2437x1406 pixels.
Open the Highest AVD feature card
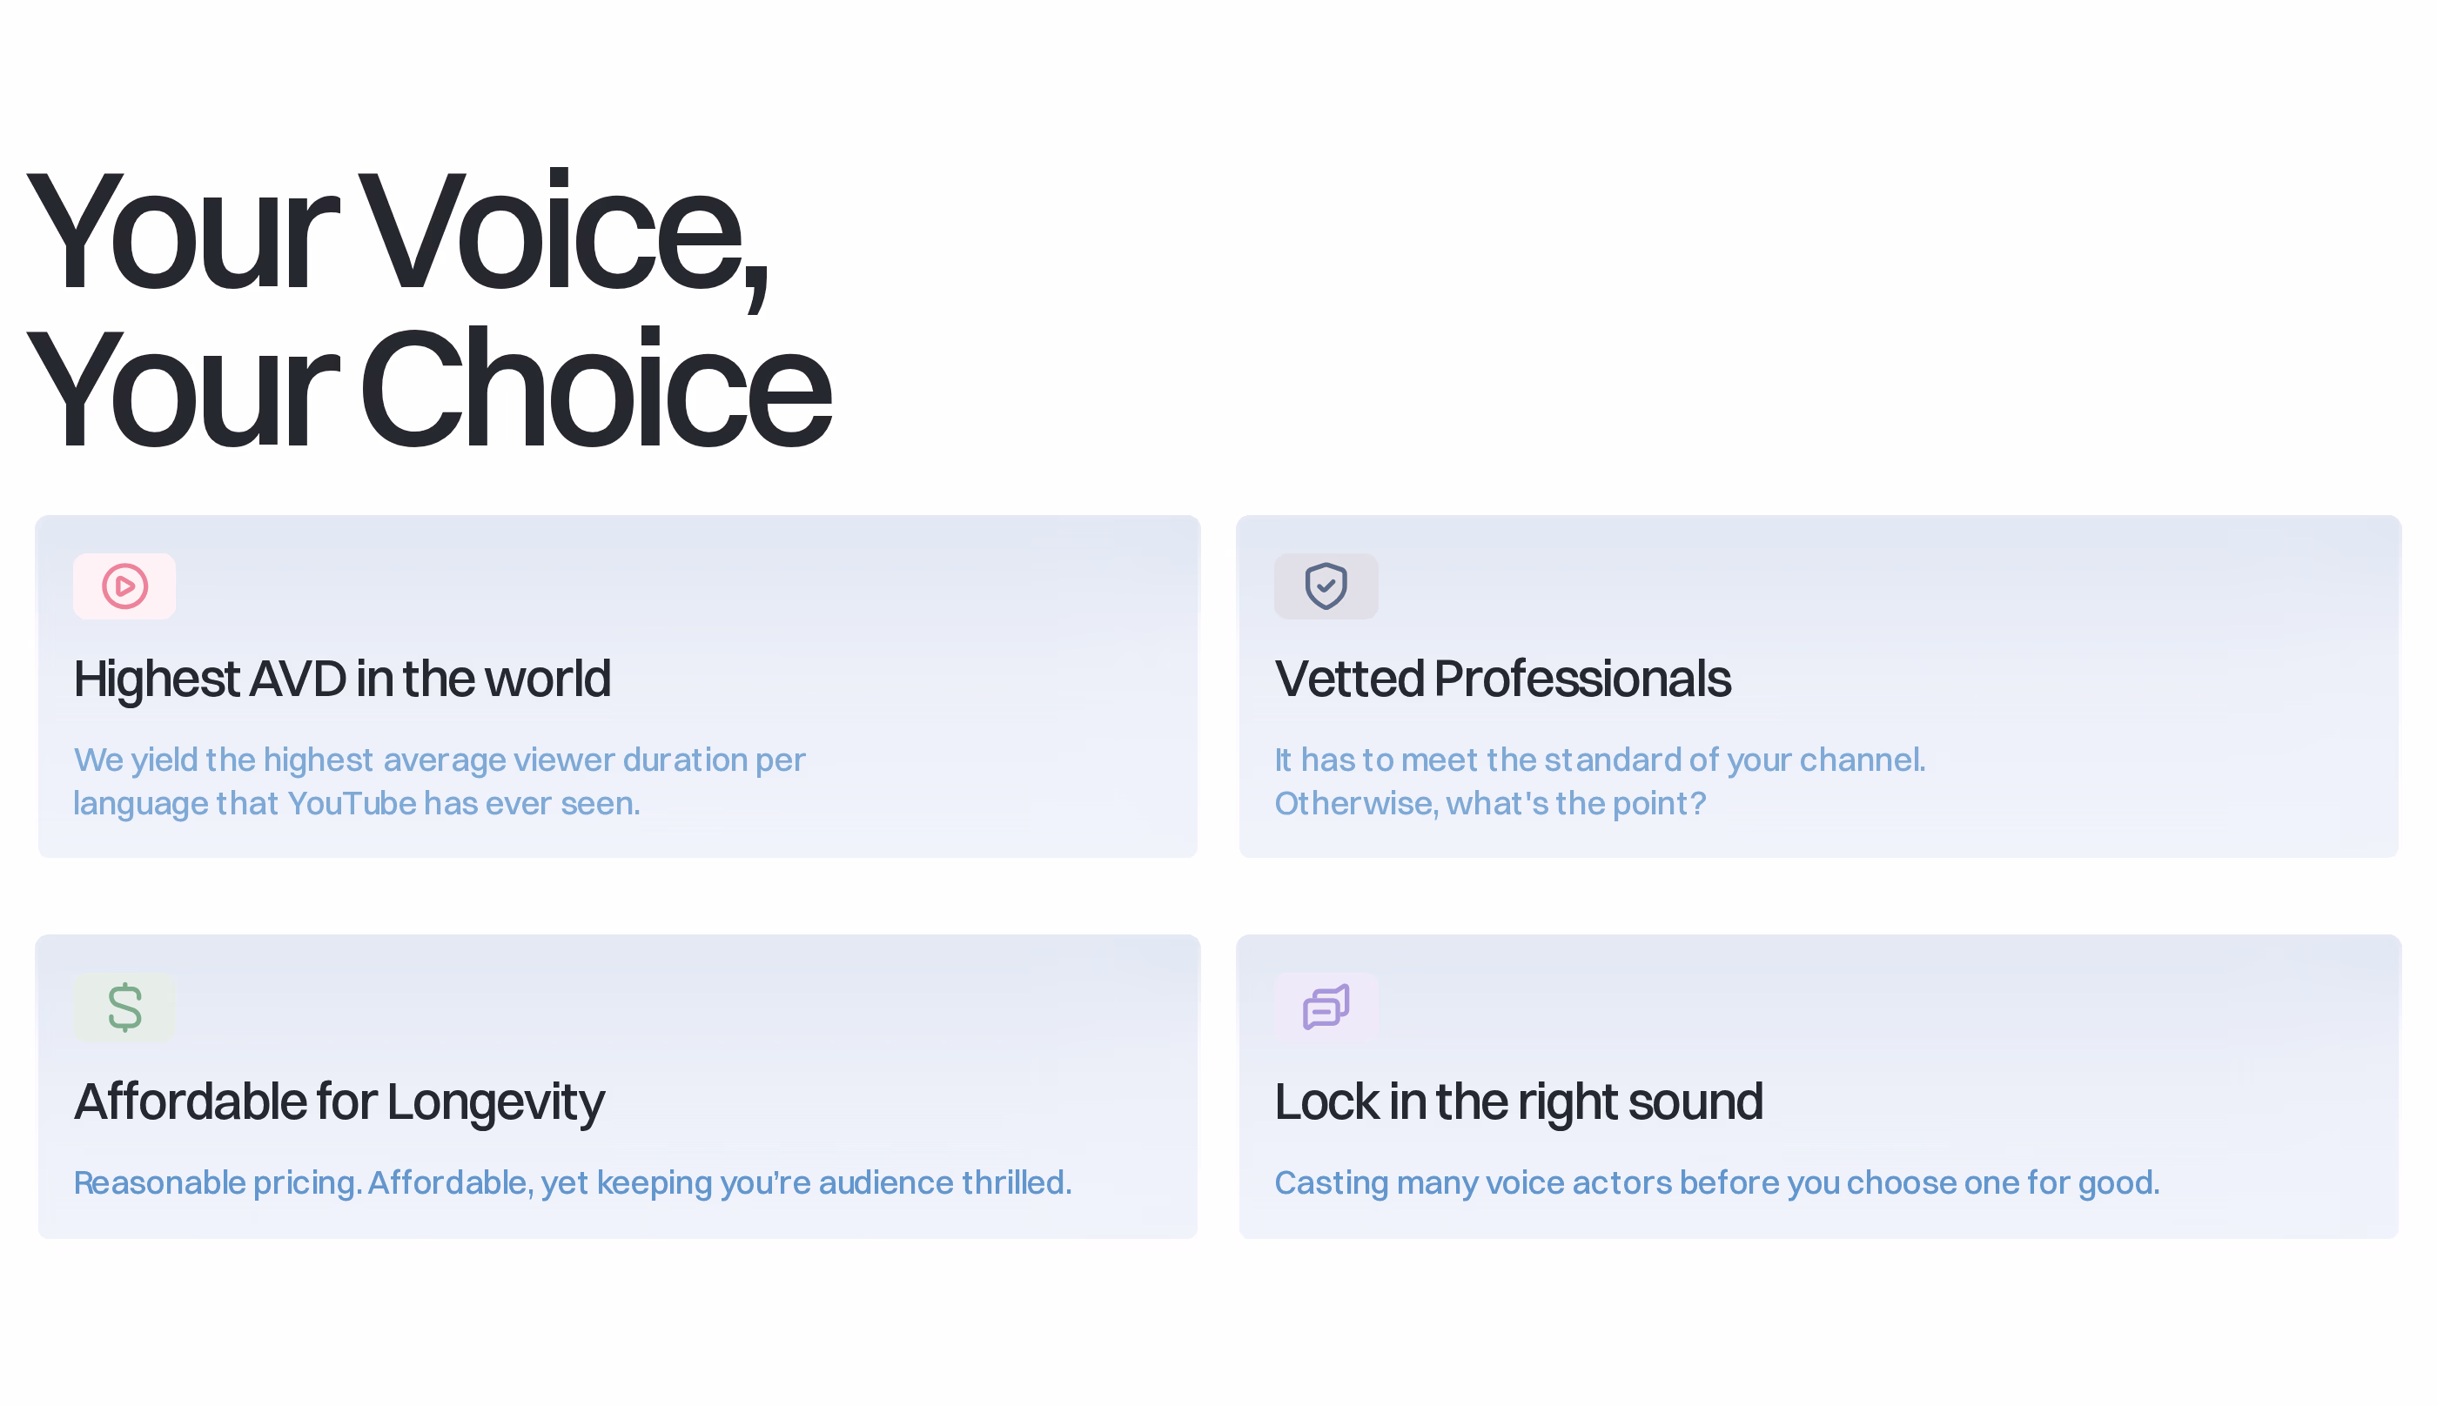[x=617, y=686]
